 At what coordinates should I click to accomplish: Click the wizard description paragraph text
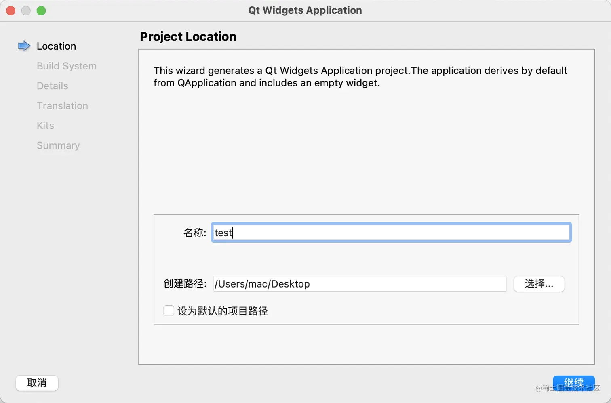[360, 77]
